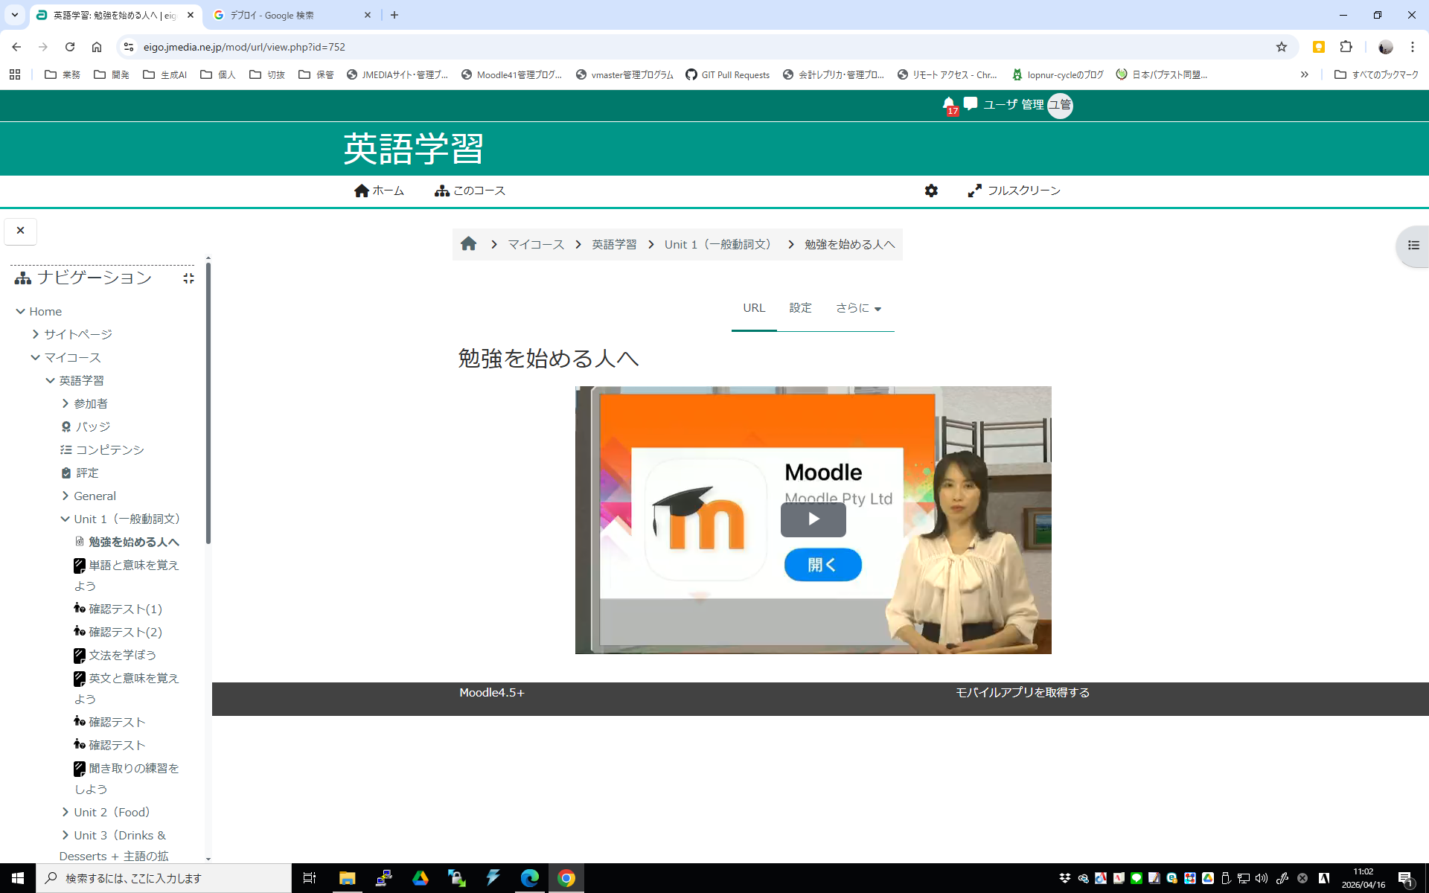Click the taskbar search box
This screenshot has width=1429, height=893.
click(164, 878)
